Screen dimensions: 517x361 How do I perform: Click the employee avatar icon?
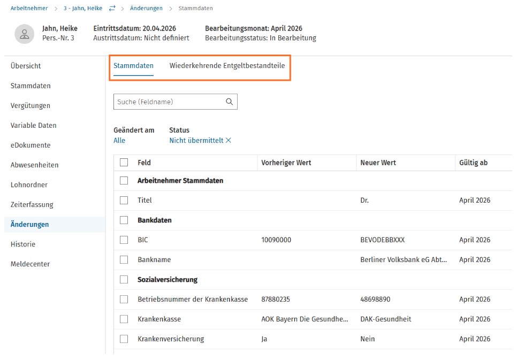click(x=25, y=34)
